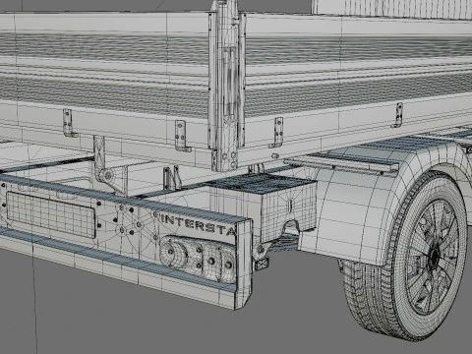472x354 pixels.
Task: Click the round left tail lamp
Action: pos(173,252)
